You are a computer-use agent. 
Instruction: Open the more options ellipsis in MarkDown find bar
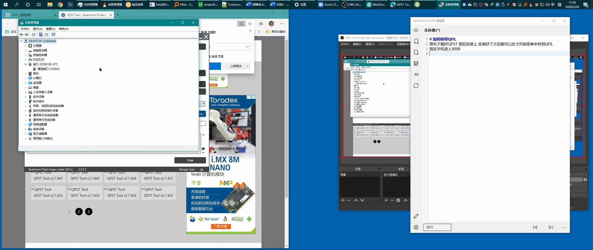click(564, 227)
